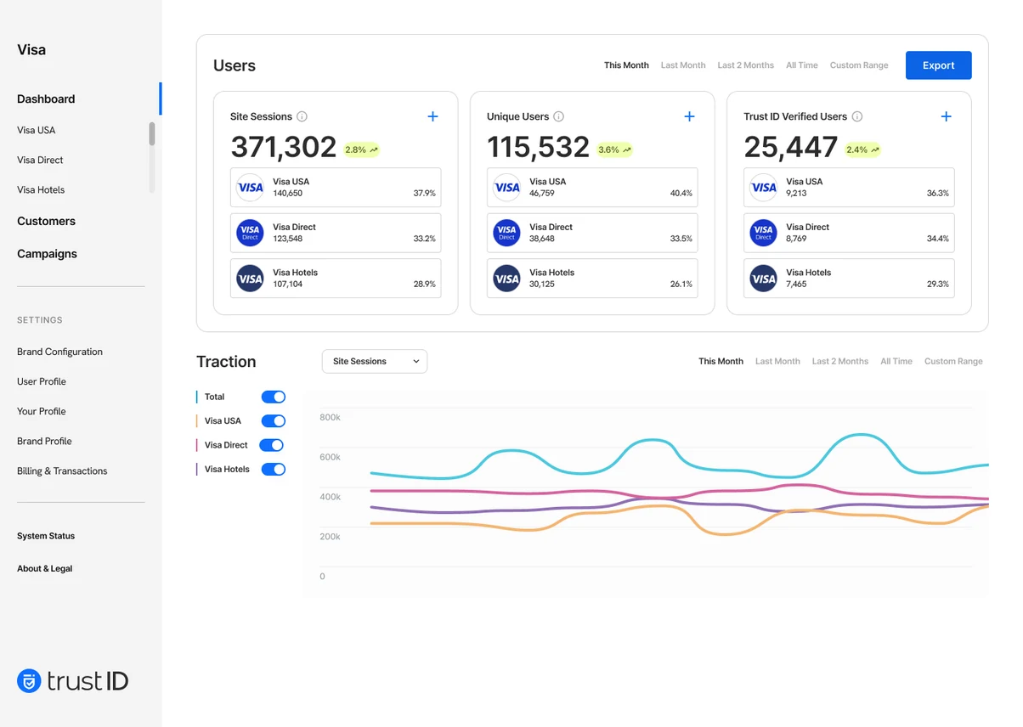Select All Time in the Traction section
1023x727 pixels.
tap(896, 361)
